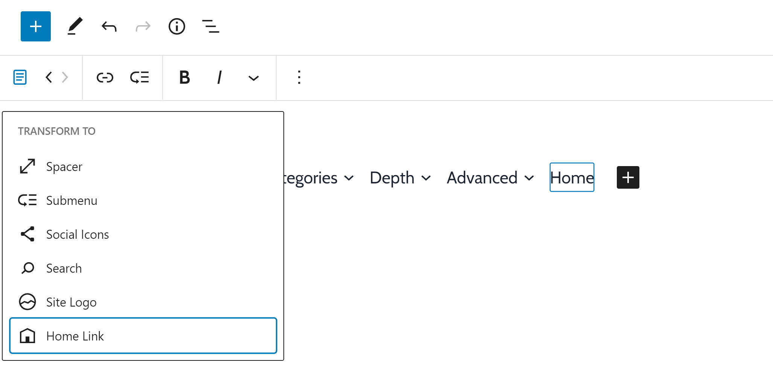The height and width of the screenshot is (377, 773).
Task: Click the Undo arrow
Action: click(x=109, y=27)
